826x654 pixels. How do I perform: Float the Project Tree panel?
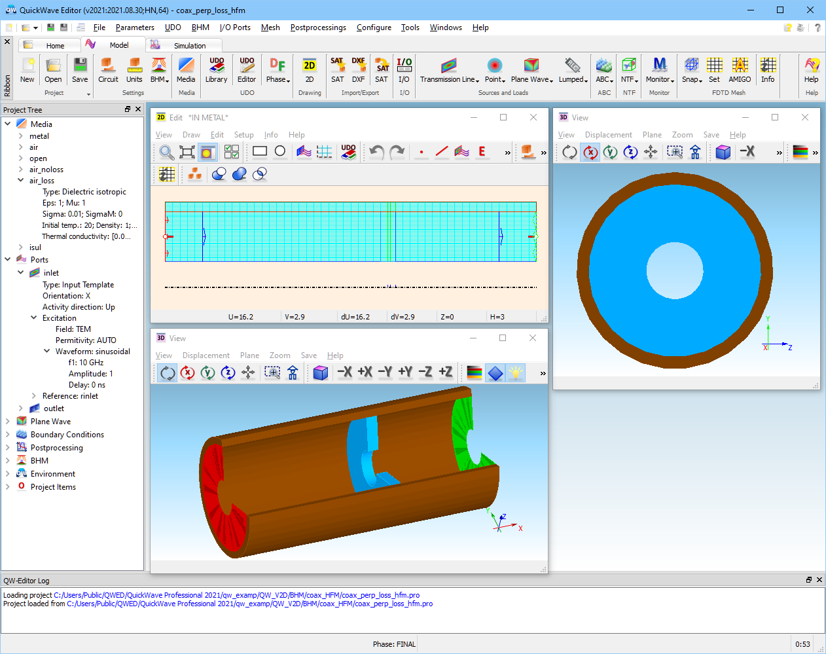click(128, 109)
